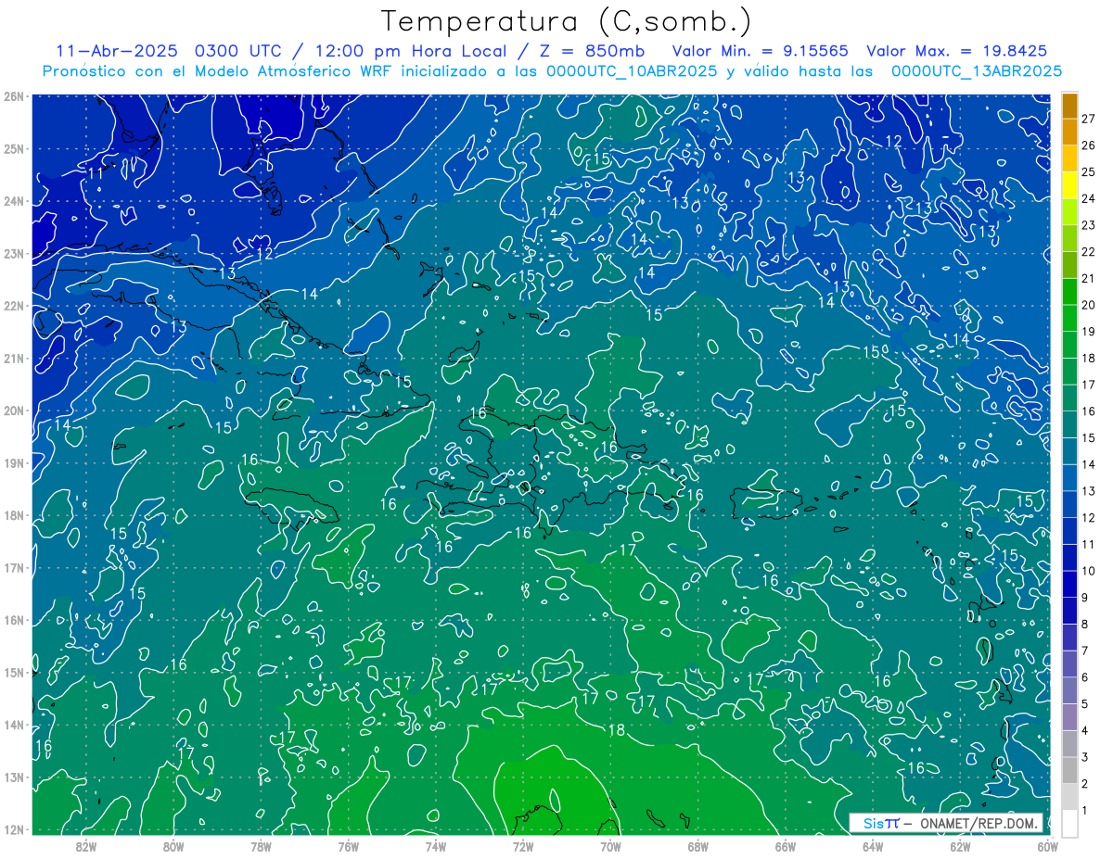Click the latitude label '23N'

pyautogui.click(x=13, y=254)
